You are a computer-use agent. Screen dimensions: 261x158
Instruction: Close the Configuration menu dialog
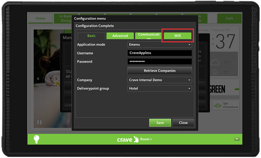click(x=183, y=123)
